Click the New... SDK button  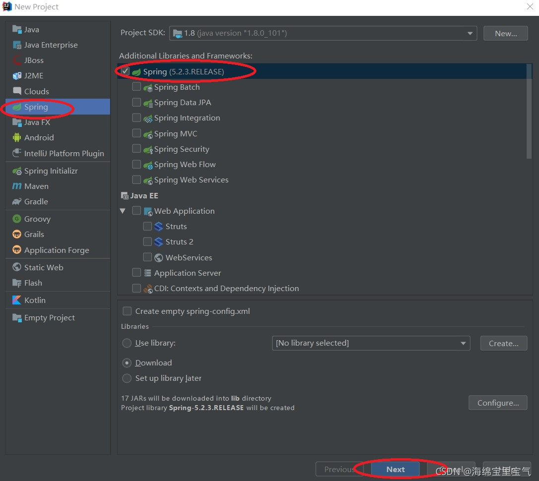pos(506,33)
